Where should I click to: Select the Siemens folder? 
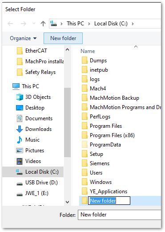click(x=96, y=163)
